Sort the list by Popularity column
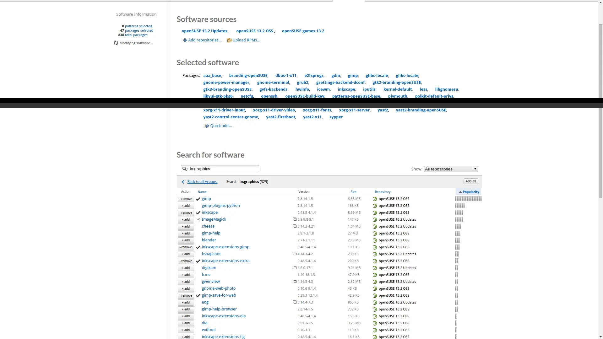The height and width of the screenshot is (339, 603). click(x=469, y=192)
